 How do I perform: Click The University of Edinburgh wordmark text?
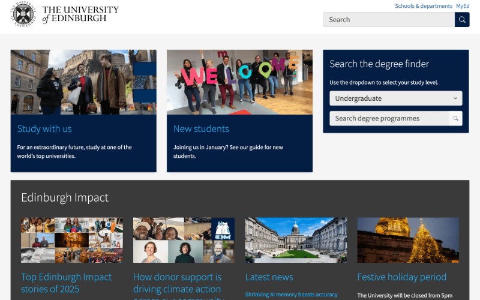point(80,14)
